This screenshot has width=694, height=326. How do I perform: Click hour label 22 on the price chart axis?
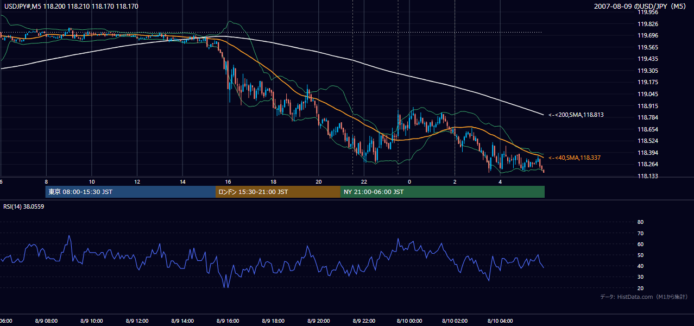[364, 181]
